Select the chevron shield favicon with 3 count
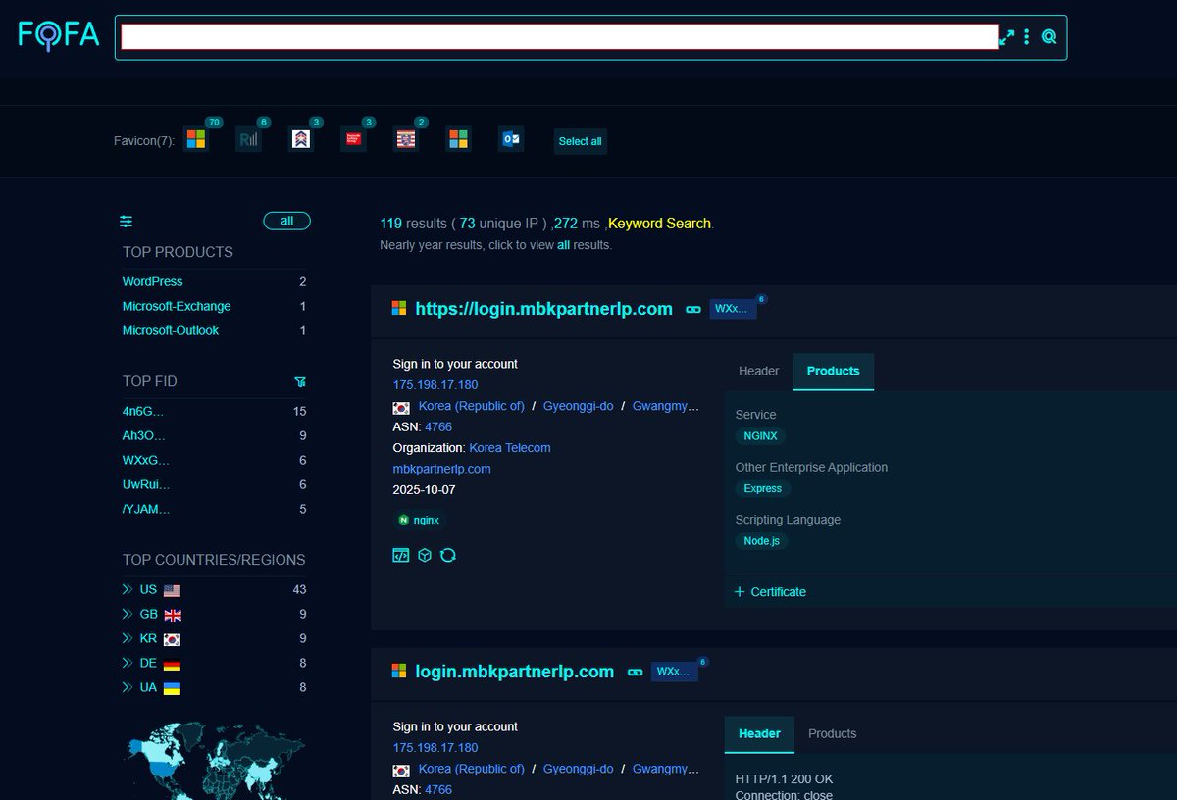This screenshot has height=800, width=1177. [301, 139]
